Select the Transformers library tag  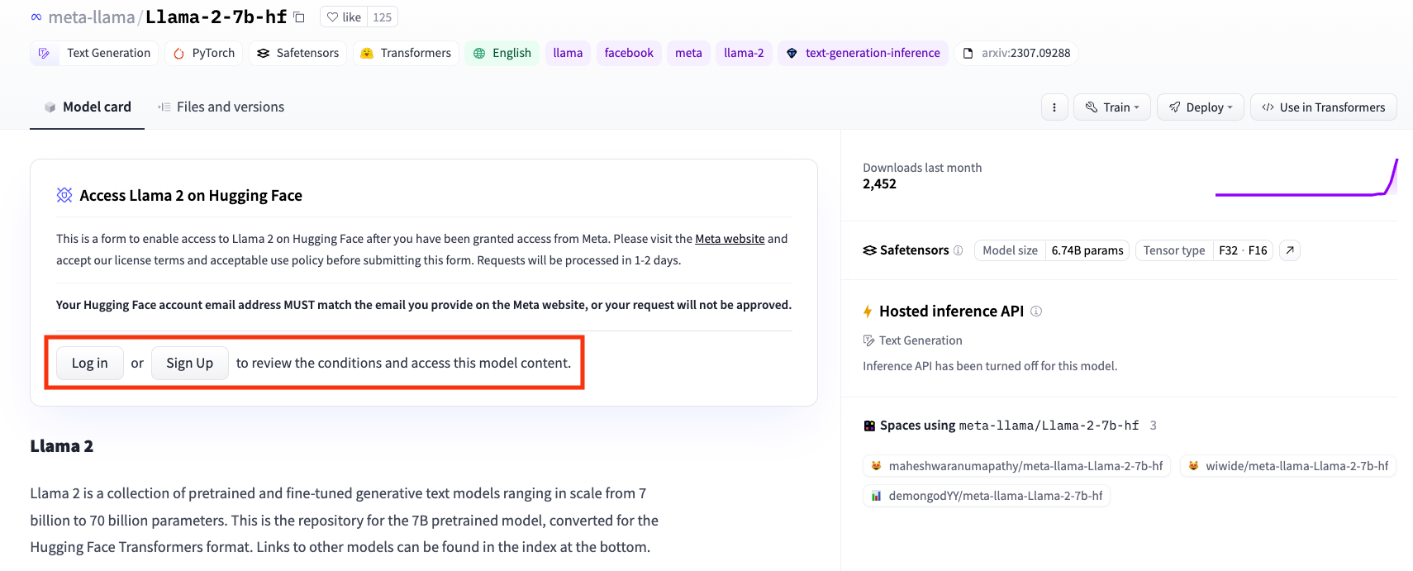[406, 53]
